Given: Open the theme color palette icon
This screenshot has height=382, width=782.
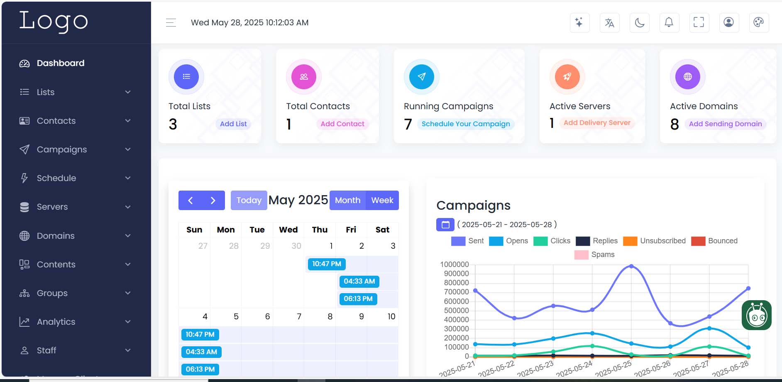Looking at the screenshot, I should [x=758, y=23].
